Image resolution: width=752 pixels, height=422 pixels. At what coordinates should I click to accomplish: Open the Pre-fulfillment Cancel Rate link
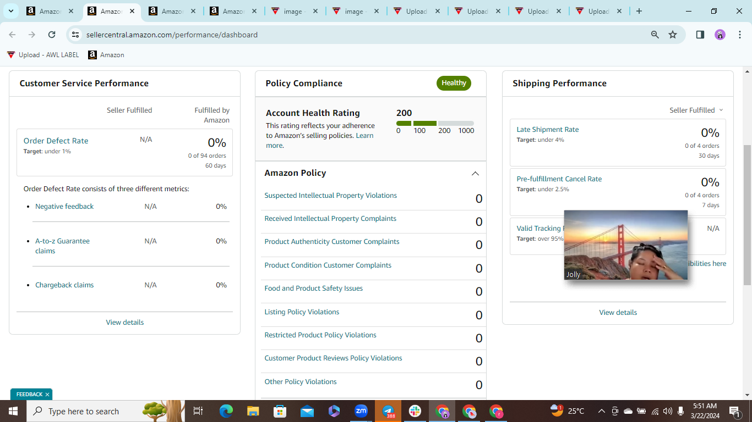pyautogui.click(x=559, y=179)
